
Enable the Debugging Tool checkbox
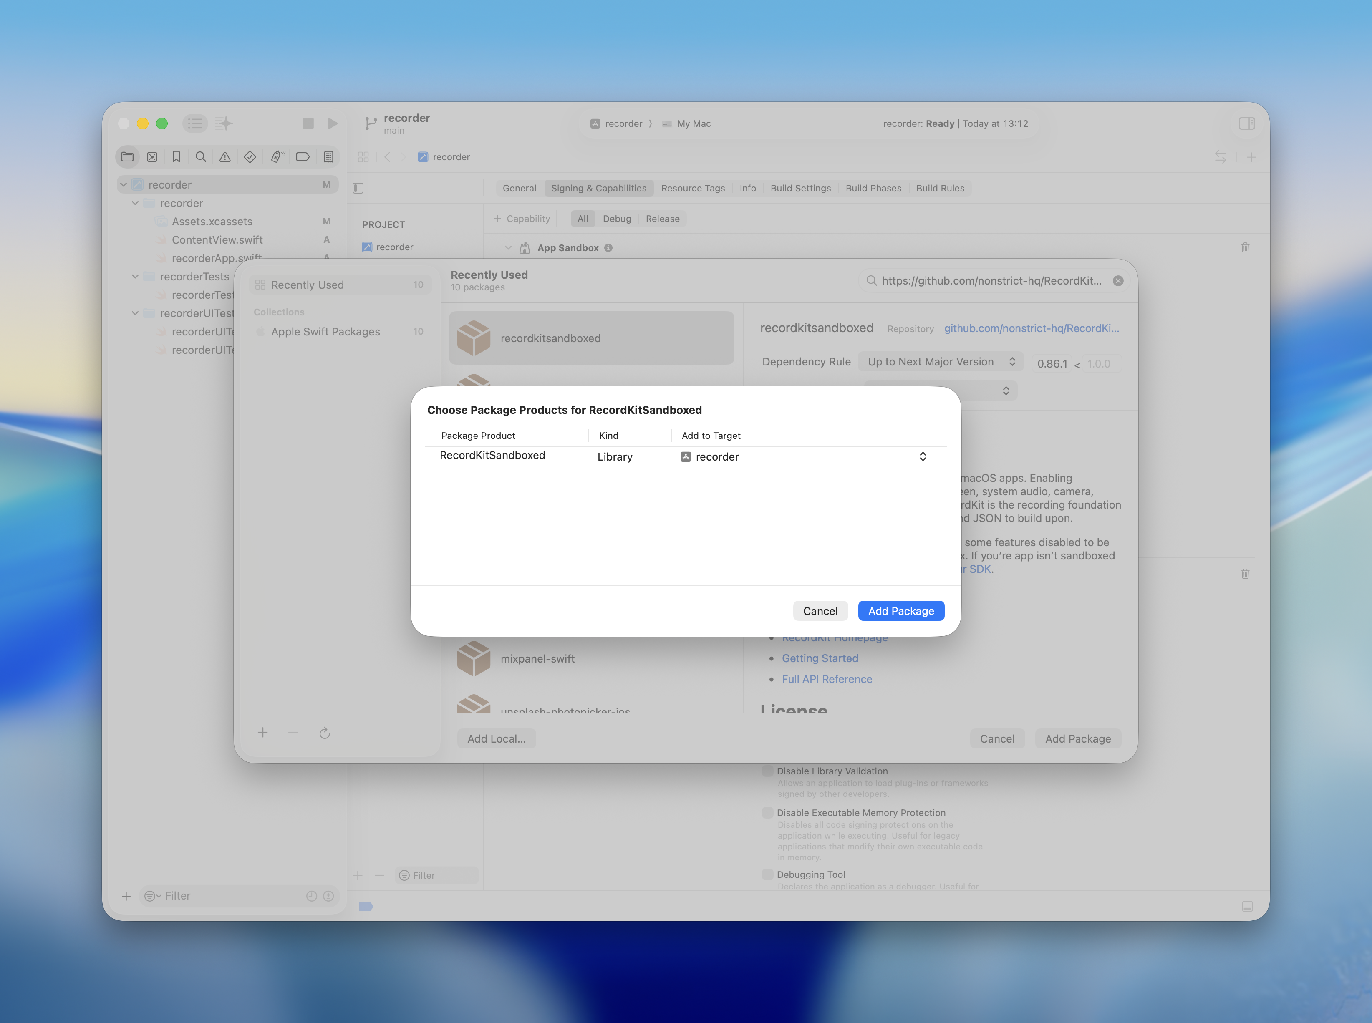(x=767, y=874)
